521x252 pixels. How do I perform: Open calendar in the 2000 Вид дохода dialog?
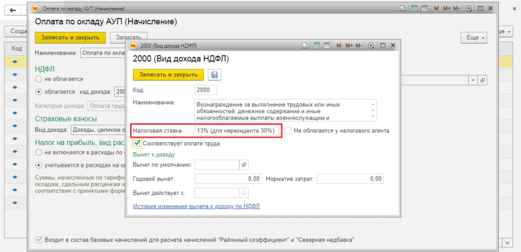(327, 45)
